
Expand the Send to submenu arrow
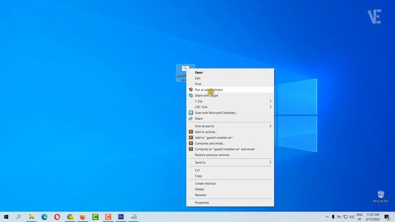270,162
